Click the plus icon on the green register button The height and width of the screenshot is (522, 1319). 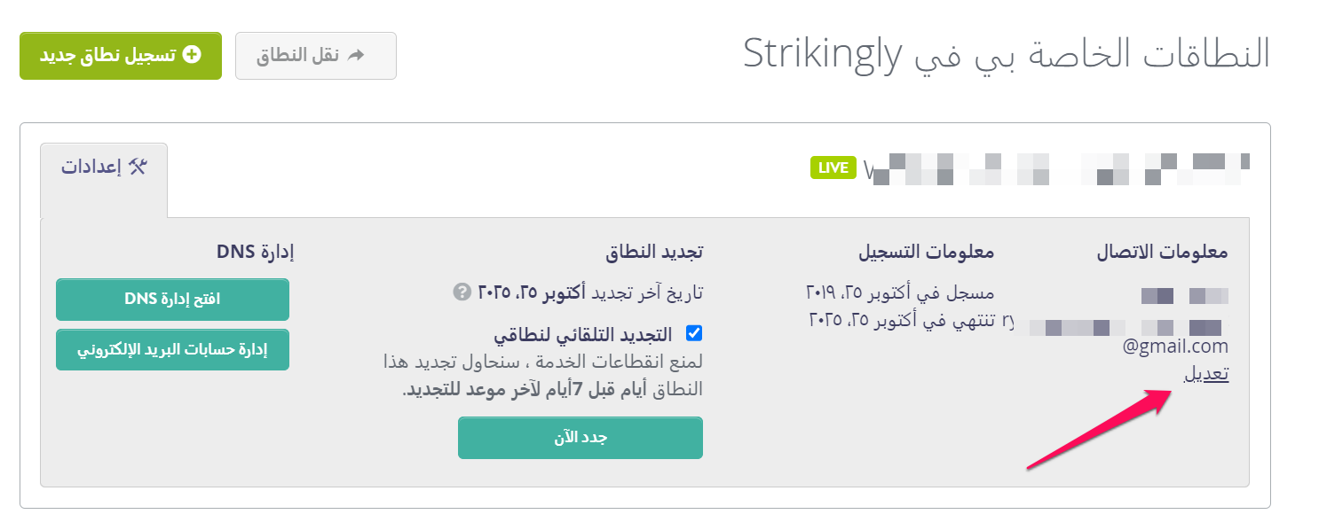[x=191, y=54]
